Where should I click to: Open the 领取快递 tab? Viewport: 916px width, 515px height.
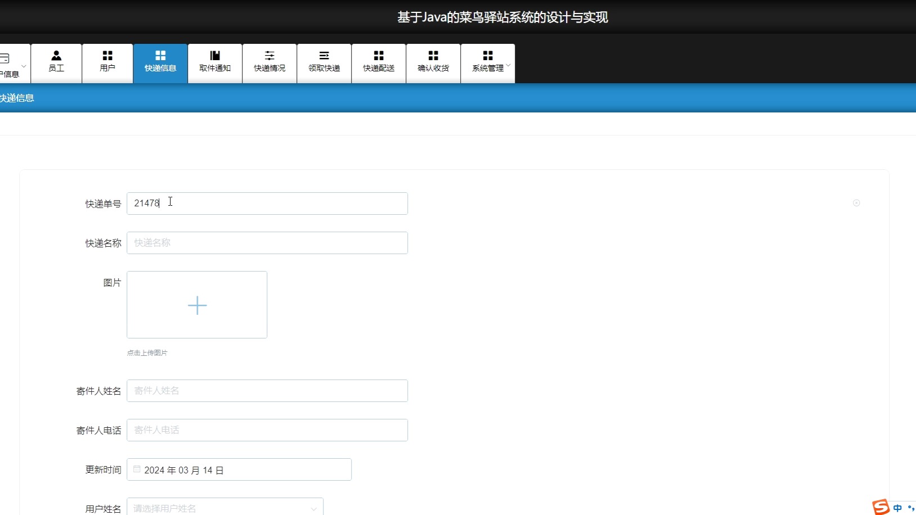[324, 63]
